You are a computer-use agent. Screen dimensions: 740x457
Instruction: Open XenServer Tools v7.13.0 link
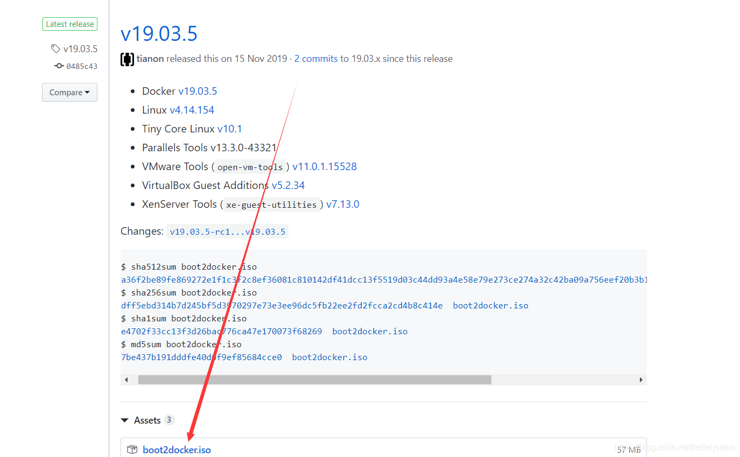coord(343,204)
